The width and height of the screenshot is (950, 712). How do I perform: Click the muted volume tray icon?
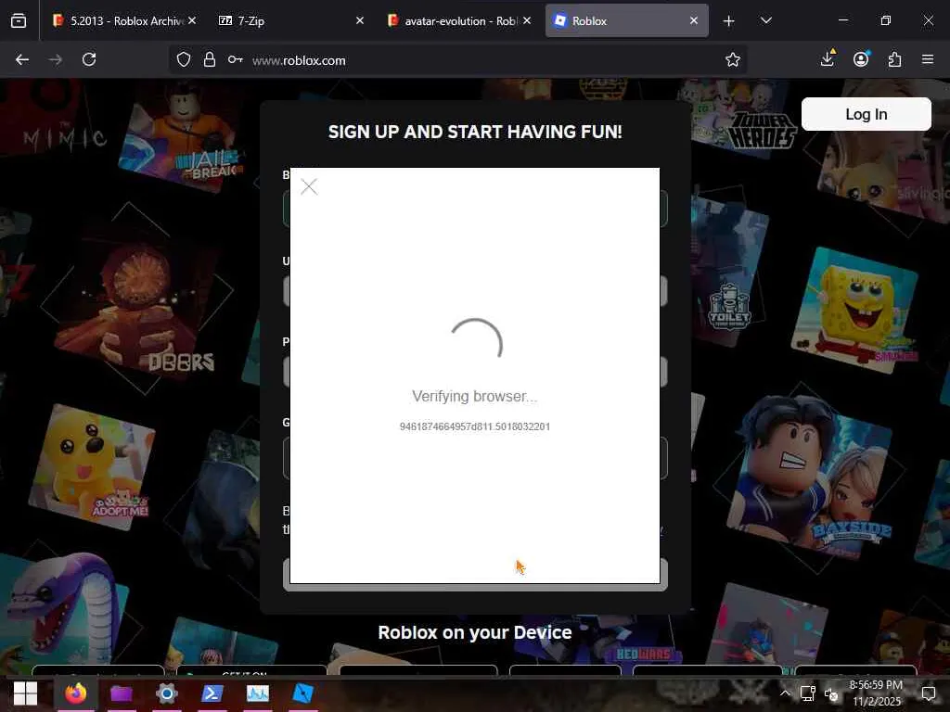tap(831, 694)
